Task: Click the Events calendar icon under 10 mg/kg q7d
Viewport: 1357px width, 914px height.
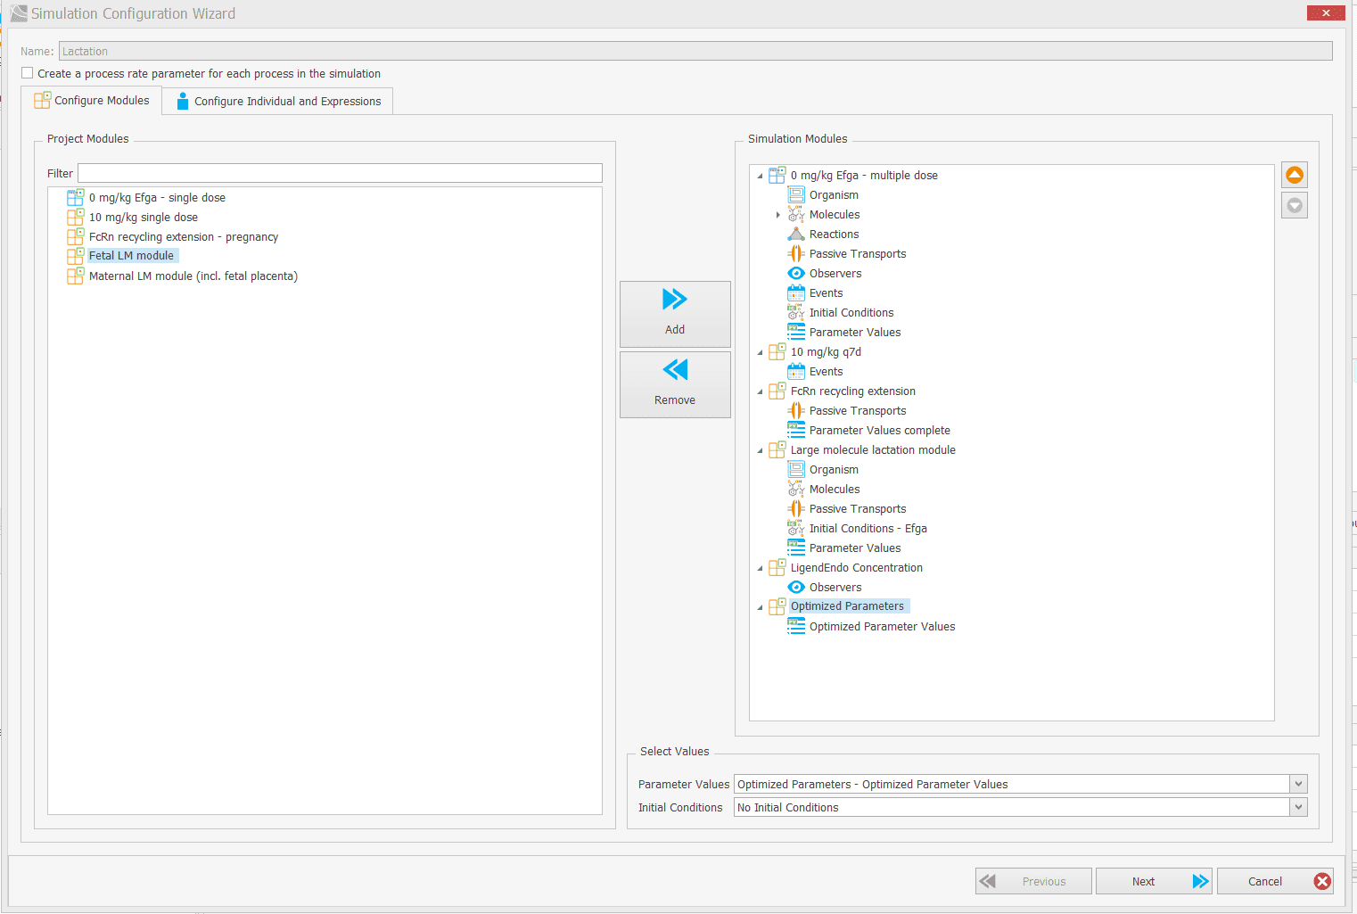Action: click(x=796, y=371)
